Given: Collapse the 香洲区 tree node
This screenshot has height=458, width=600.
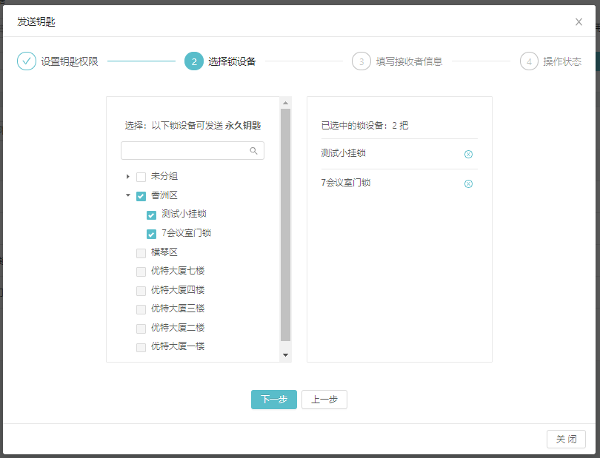Looking at the screenshot, I should point(128,196).
